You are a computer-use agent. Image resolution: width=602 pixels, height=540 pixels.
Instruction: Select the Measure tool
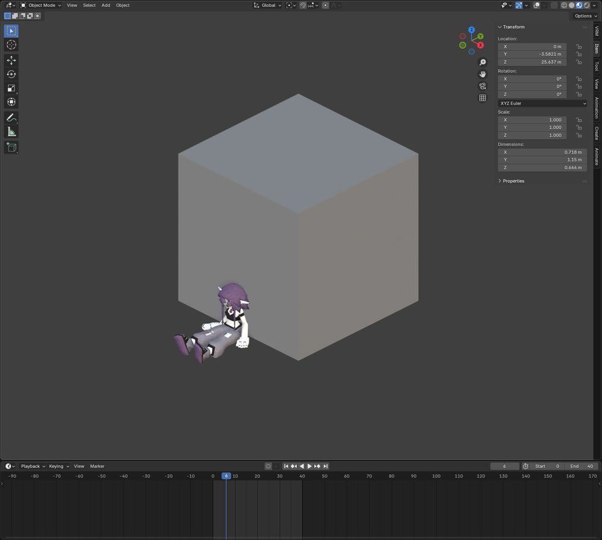(11, 132)
